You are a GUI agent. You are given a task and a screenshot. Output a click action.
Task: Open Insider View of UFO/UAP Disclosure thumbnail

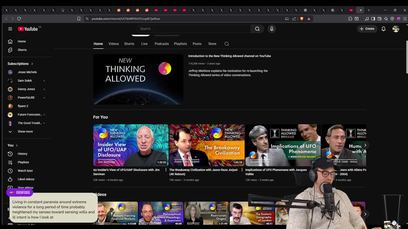click(131, 145)
